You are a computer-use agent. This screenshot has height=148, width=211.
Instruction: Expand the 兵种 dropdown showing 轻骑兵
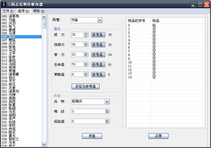coord(107,102)
